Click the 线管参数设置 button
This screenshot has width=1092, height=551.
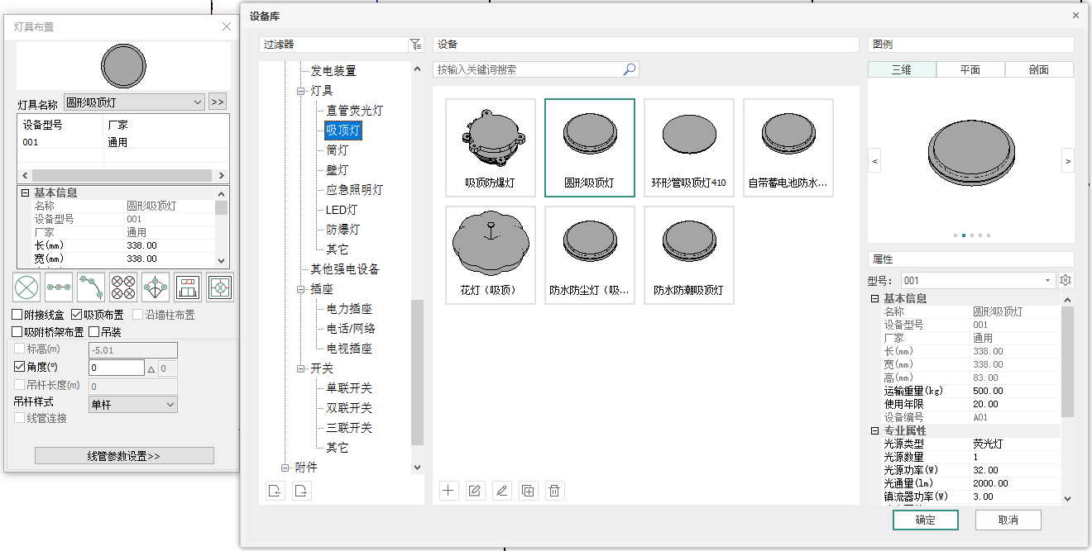(124, 456)
